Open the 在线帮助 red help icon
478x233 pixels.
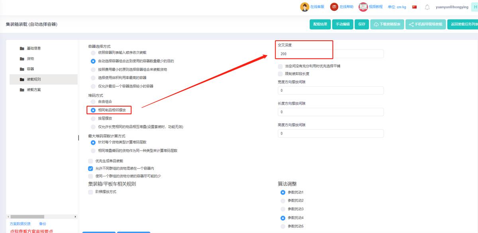334,7
